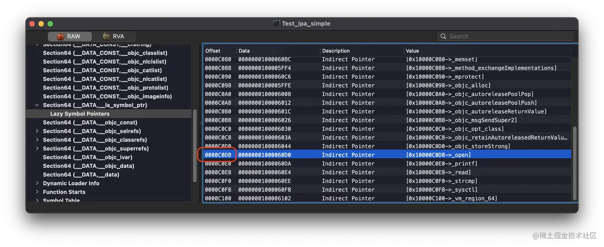Click data value 00000001000060D0
Viewport: 604px width, 247px height.
click(x=264, y=155)
